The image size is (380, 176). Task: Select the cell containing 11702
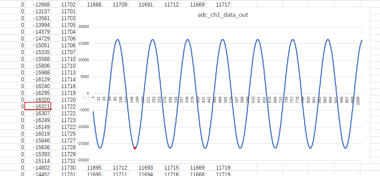pos(64,5)
